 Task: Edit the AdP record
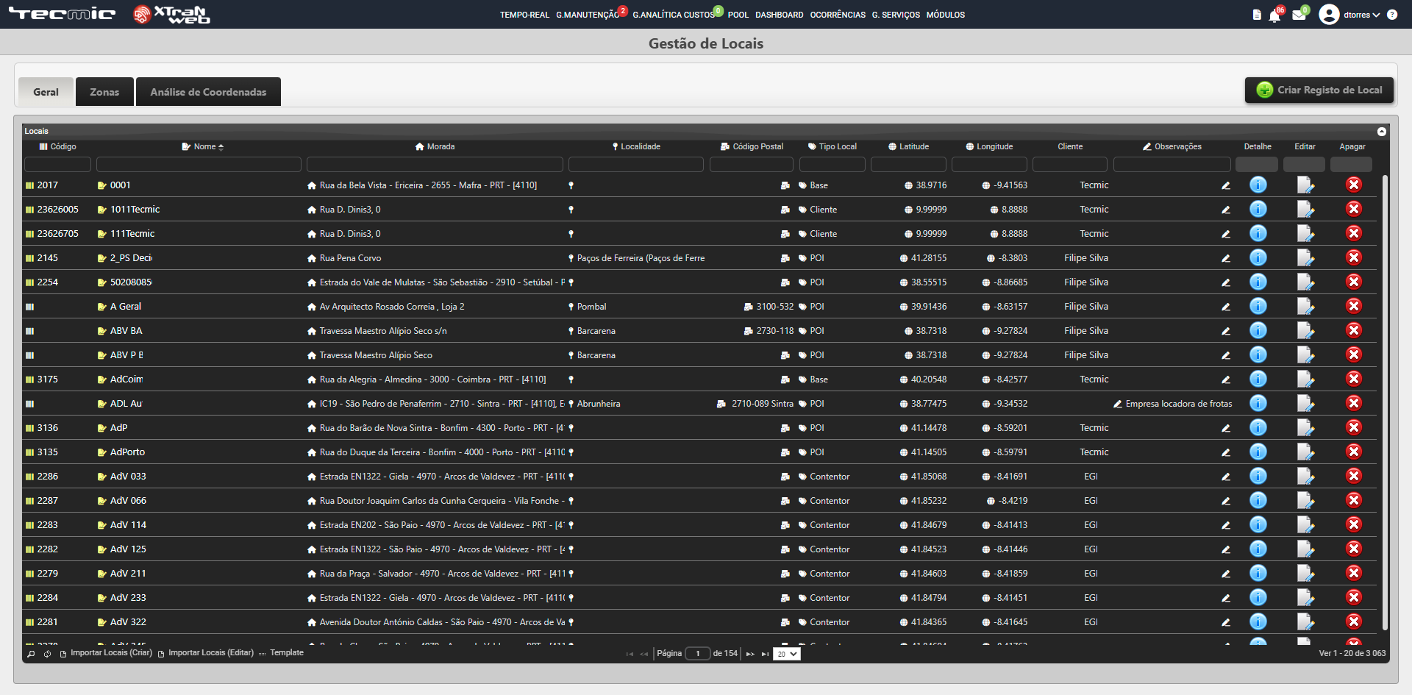pyautogui.click(x=1305, y=427)
